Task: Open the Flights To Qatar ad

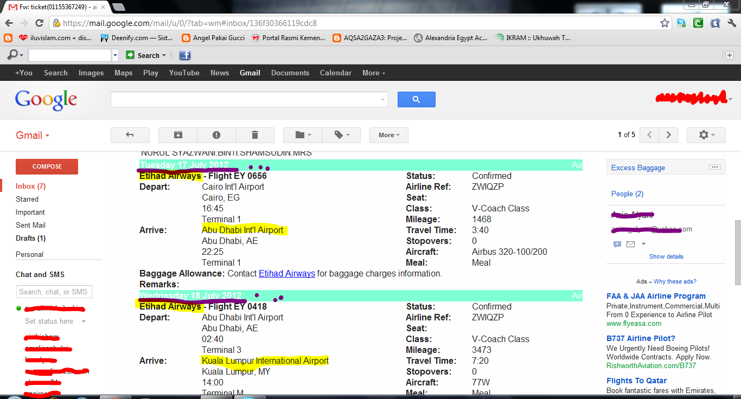Action: coord(636,381)
